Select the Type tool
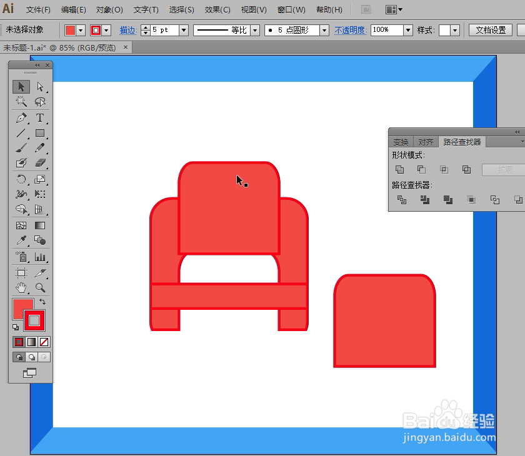The width and height of the screenshot is (525, 456). 40,118
